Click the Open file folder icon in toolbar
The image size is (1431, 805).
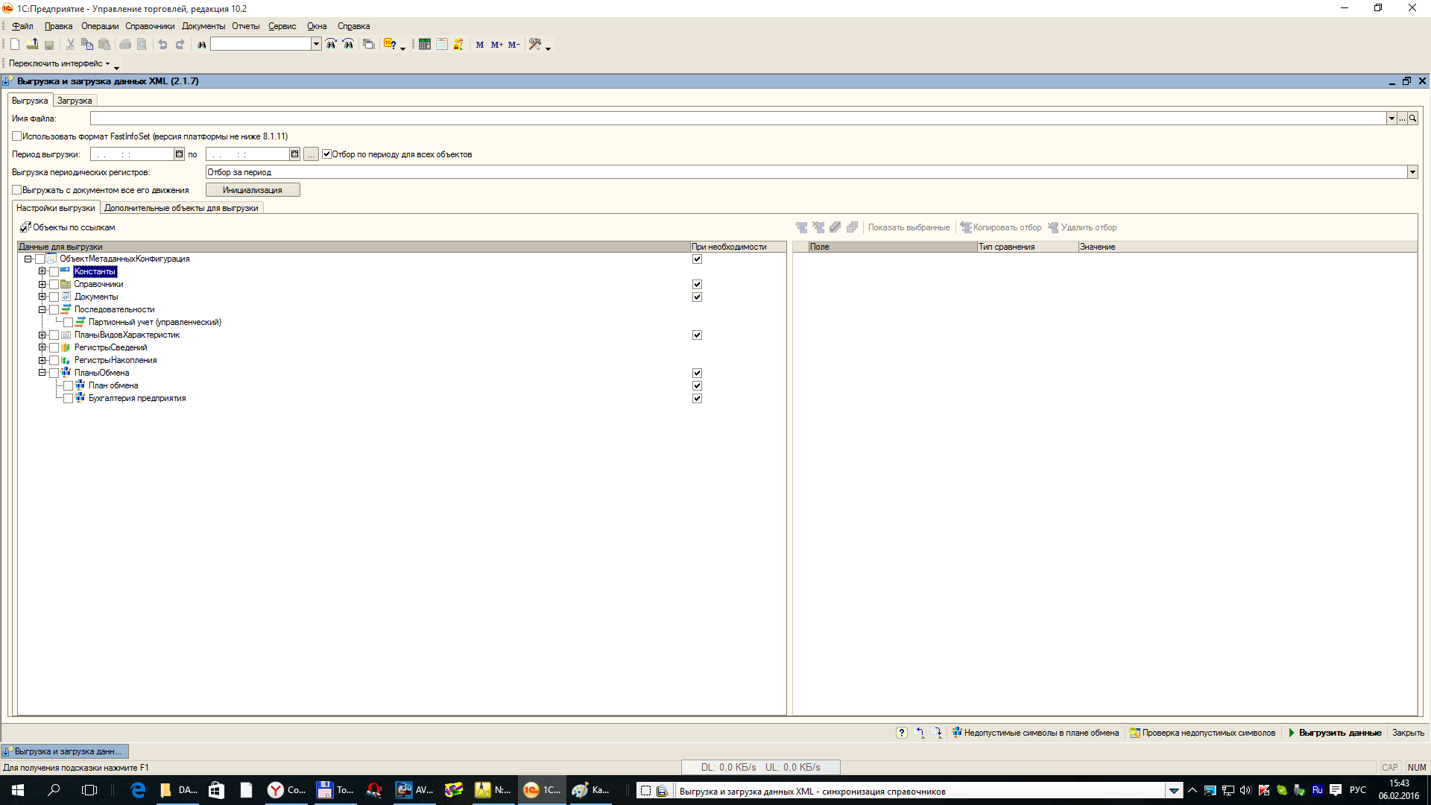[x=32, y=45]
